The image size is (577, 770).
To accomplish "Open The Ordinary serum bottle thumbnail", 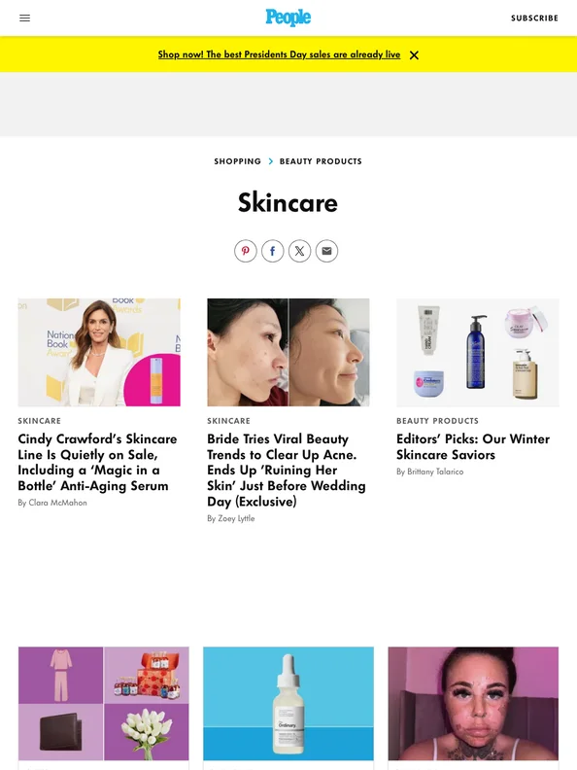I will click(x=288, y=703).
